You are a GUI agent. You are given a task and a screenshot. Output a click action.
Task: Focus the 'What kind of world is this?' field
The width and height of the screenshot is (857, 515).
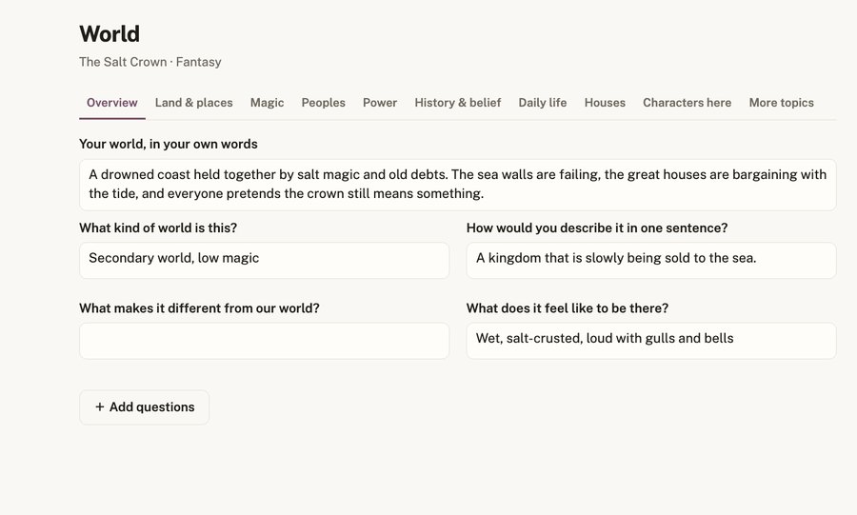click(264, 261)
